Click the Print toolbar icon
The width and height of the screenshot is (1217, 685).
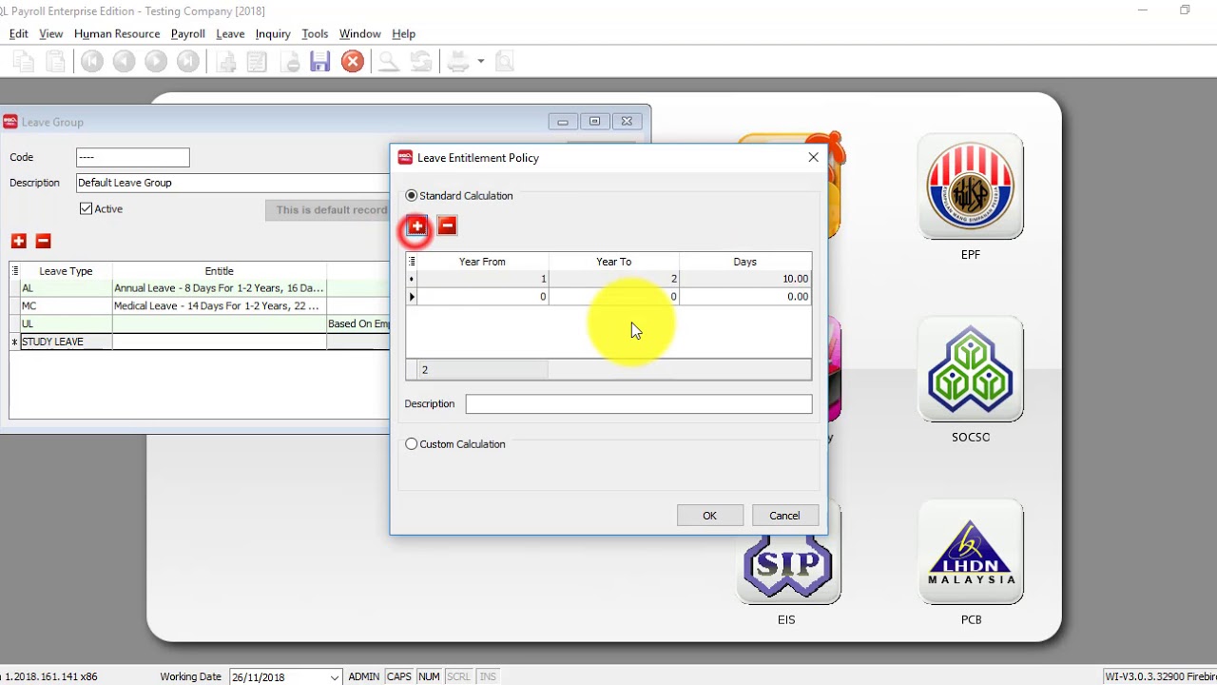tap(458, 62)
